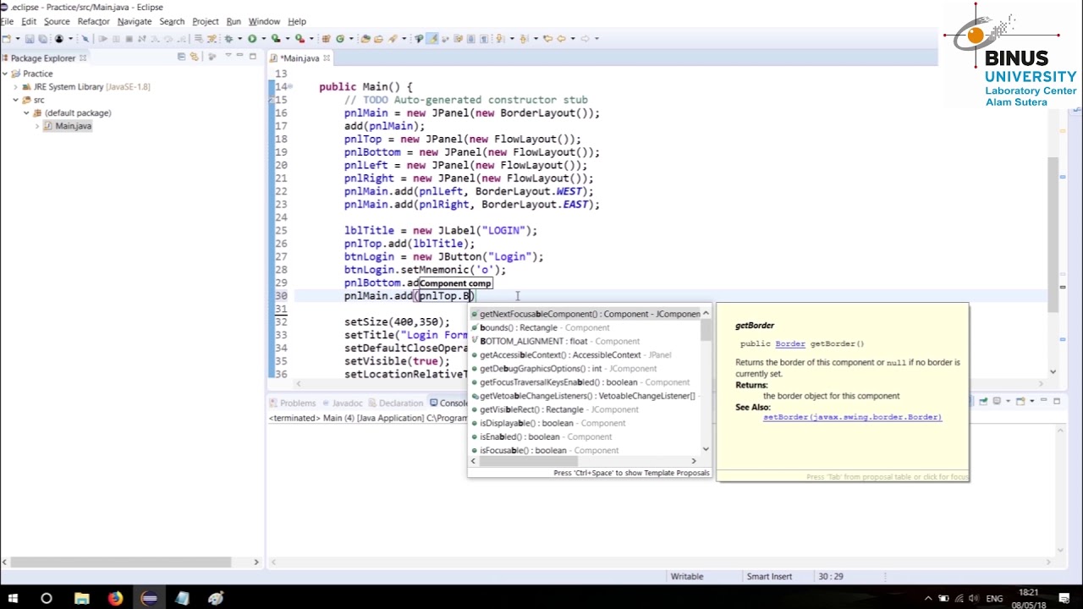1083x609 pixels.
Task: Select the BOTTOM_ALIGNMENT proposal
Action: [585, 341]
